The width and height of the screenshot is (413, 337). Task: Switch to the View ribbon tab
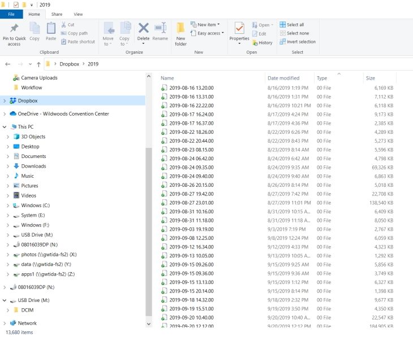78,14
